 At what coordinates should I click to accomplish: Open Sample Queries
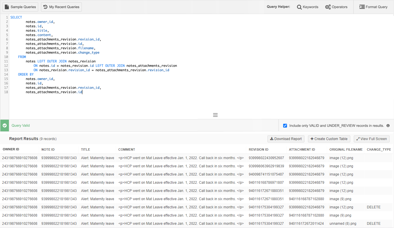20,7
